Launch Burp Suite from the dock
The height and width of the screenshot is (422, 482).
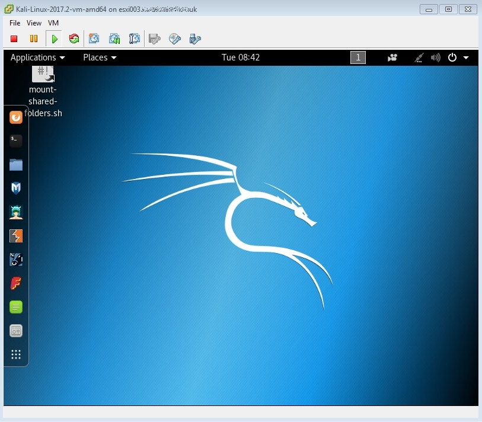click(x=15, y=236)
